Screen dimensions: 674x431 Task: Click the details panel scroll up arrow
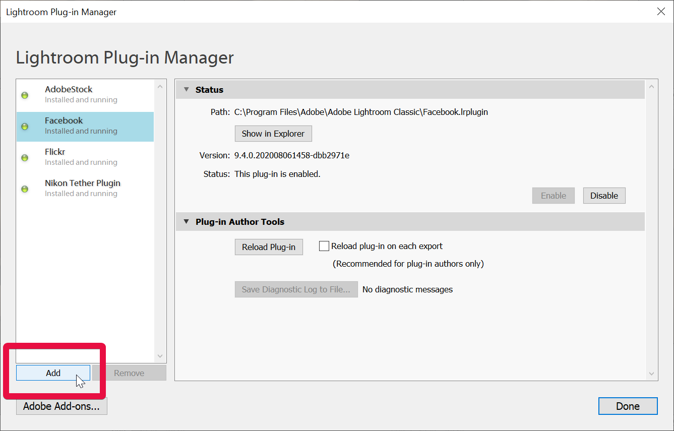coord(651,87)
